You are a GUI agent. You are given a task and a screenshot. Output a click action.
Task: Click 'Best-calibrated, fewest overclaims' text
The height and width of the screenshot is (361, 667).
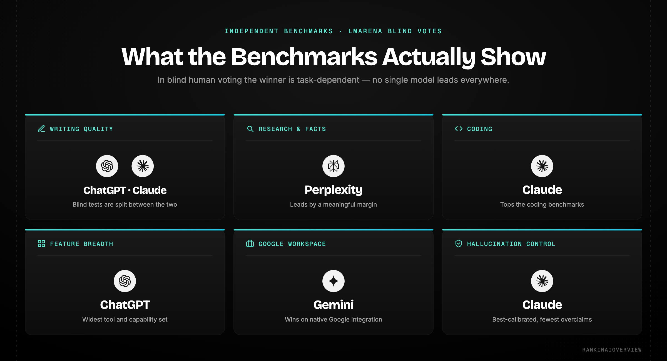pos(542,320)
